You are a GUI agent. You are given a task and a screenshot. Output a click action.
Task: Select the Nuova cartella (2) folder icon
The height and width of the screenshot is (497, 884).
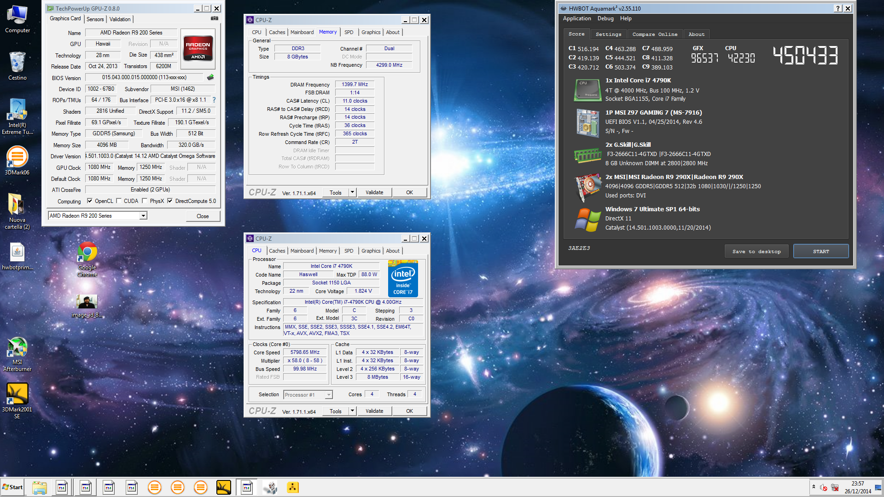[x=17, y=211]
